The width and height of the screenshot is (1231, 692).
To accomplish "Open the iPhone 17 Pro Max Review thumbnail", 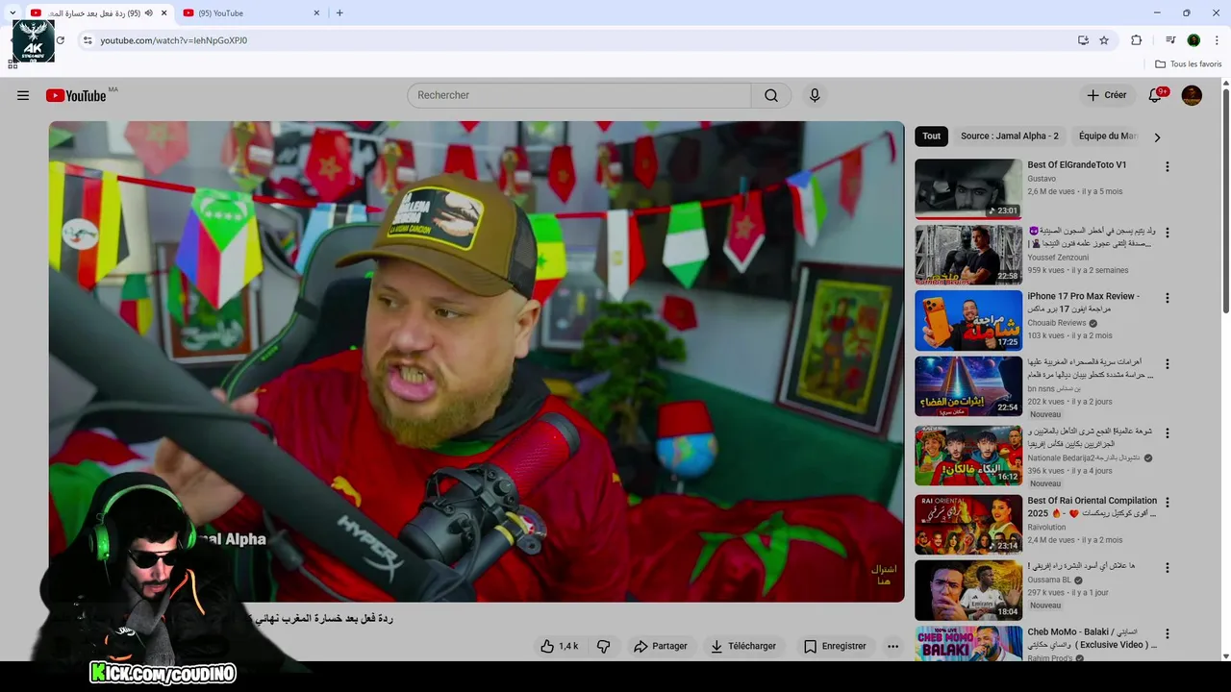I will click(x=968, y=320).
